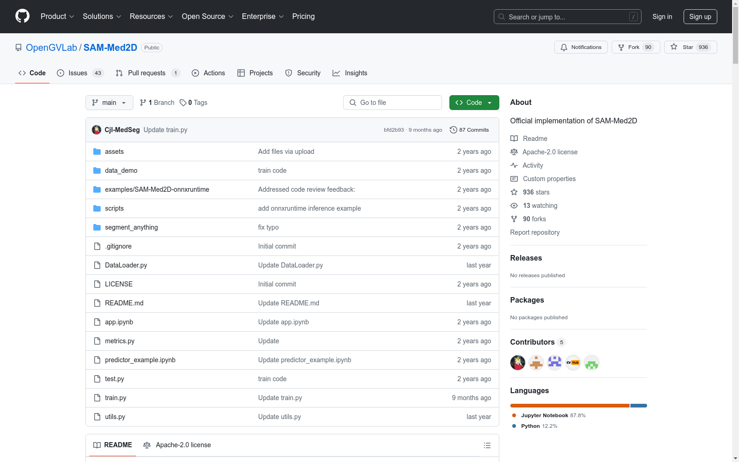739x462 pixels.
Task: Go to GitHub home via Octocat logo
Action: pyautogui.click(x=22, y=16)
